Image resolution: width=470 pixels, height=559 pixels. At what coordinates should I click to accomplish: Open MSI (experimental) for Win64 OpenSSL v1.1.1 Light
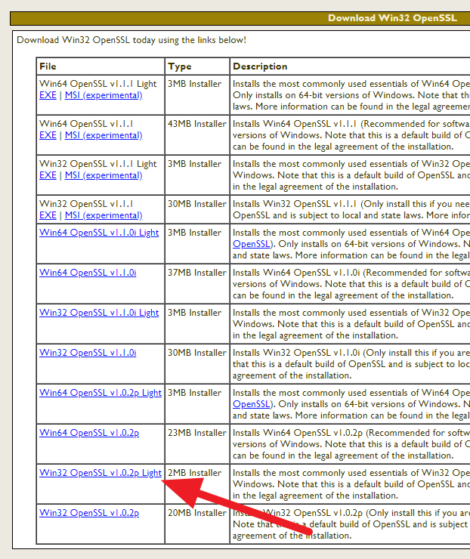(x=104, y=95)
